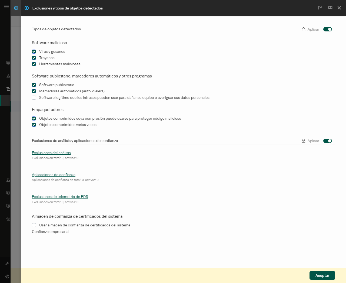The width and height of the screenshot is (346, 283).
Task: Uncheck Virus y gusanos
Action: pos(34,51)
